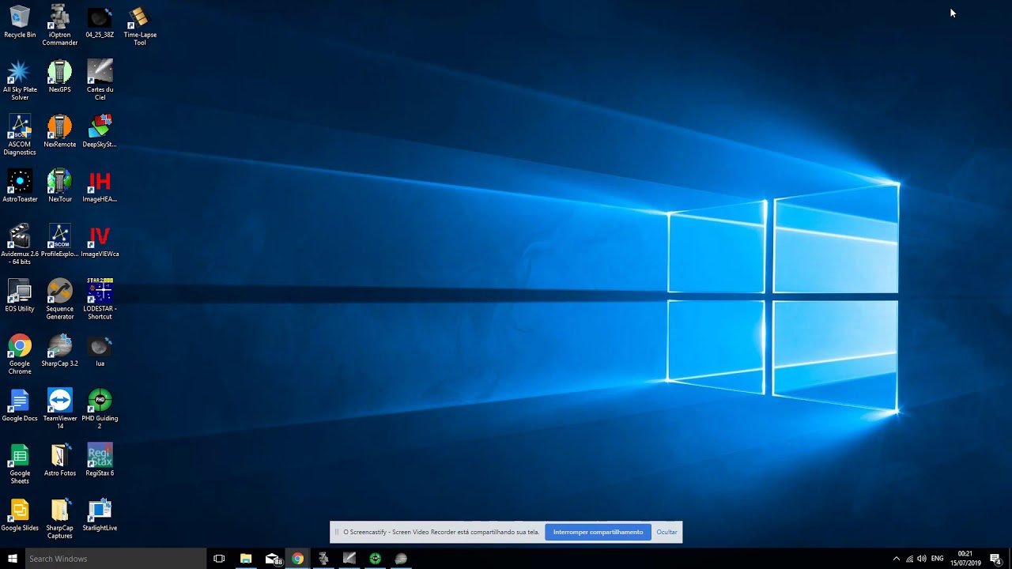Image resolution: width=1012 pixels, height=569 pixels.
Task: Launch Avidemux 2.6 - 64 bits
Action: [x=20, y=244]
